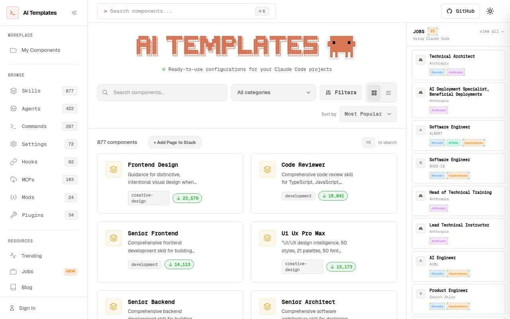Click view all jobs link
The height and width of the screenshot is (319, 510).
492,32
